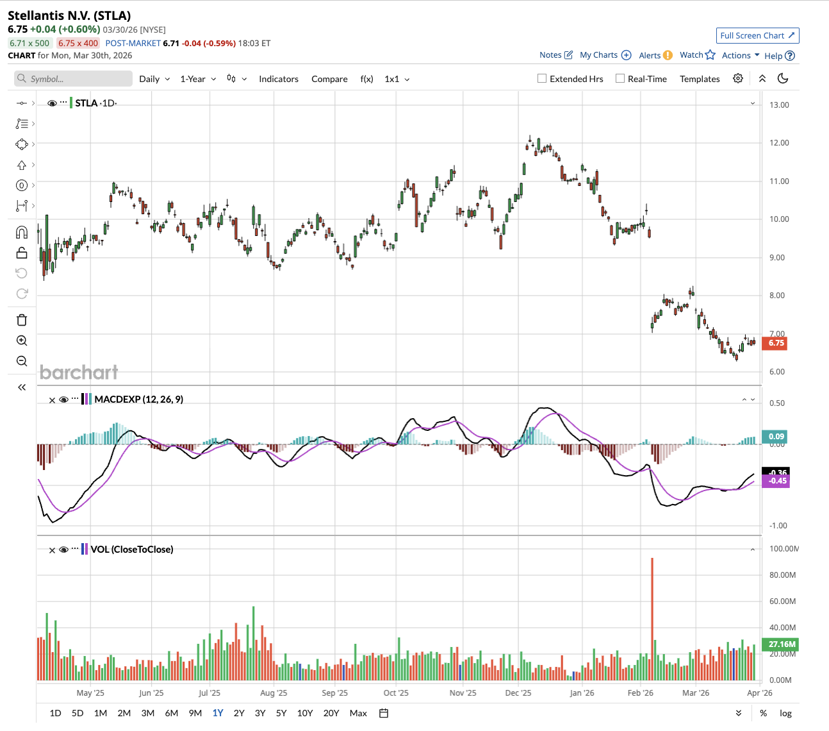Click the MACDEXP color swatches
829x731 pixels.
86,399
